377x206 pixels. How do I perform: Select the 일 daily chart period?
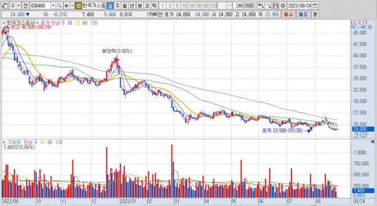click(x=110, y=6)
